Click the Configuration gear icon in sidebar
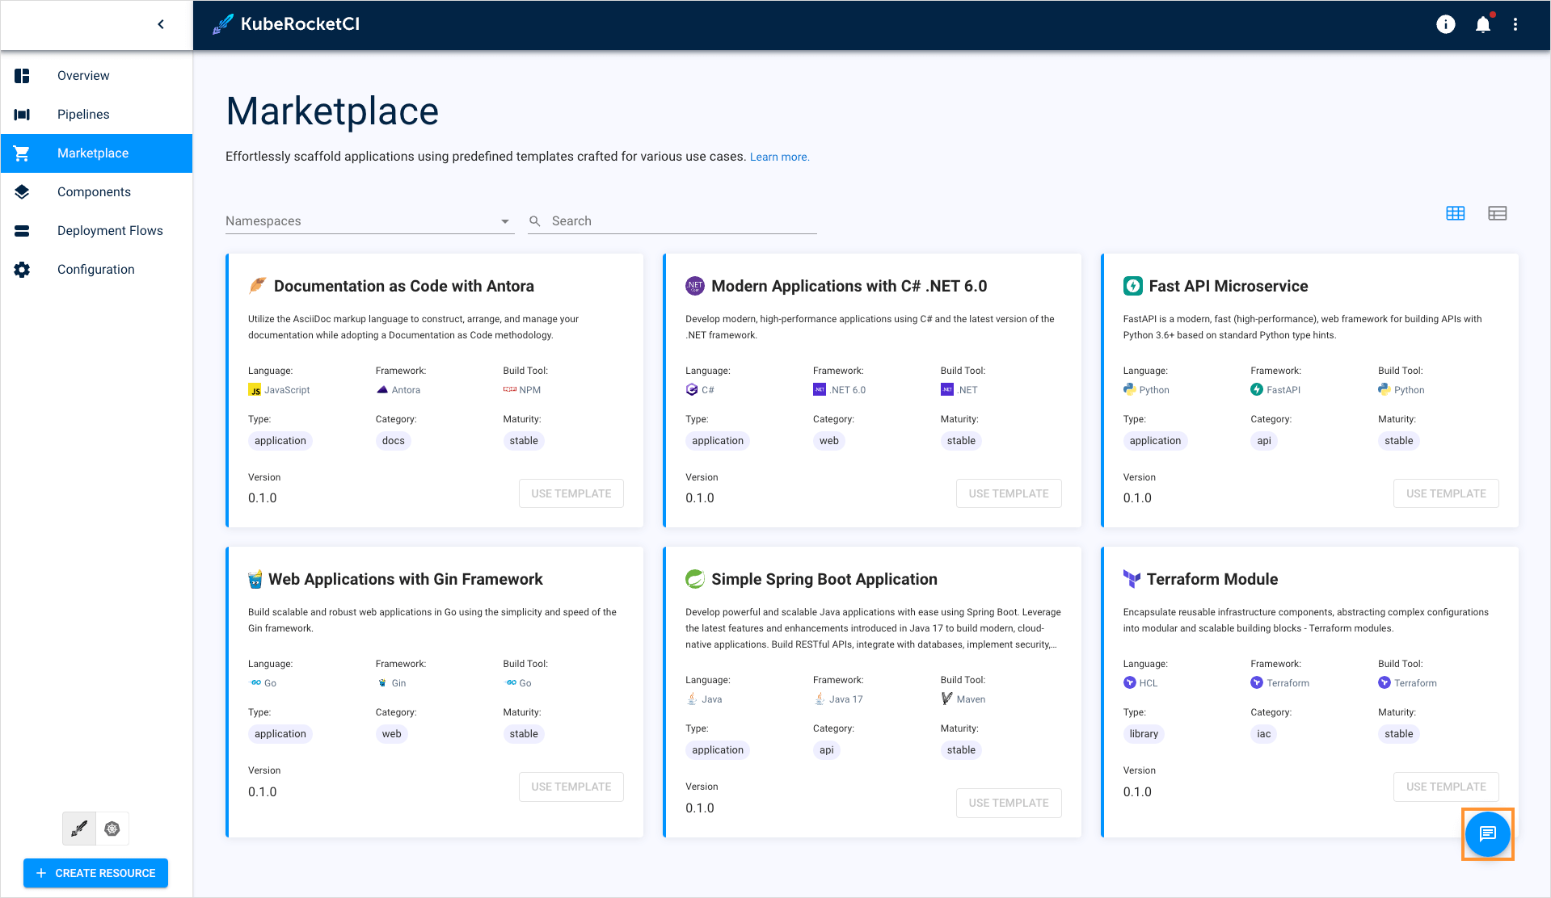Screen dimensions: 1551x898 click(22, 270)
